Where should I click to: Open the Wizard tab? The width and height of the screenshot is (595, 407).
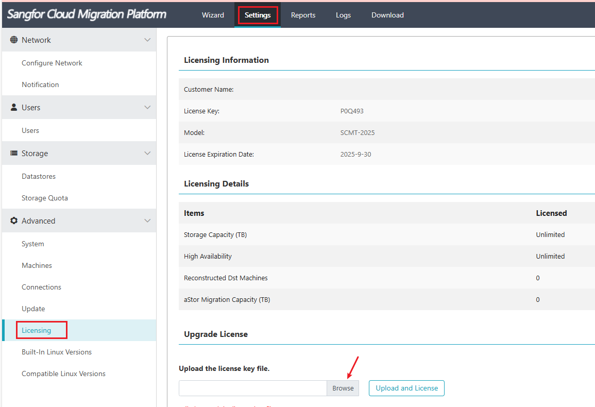click(213, 15)
